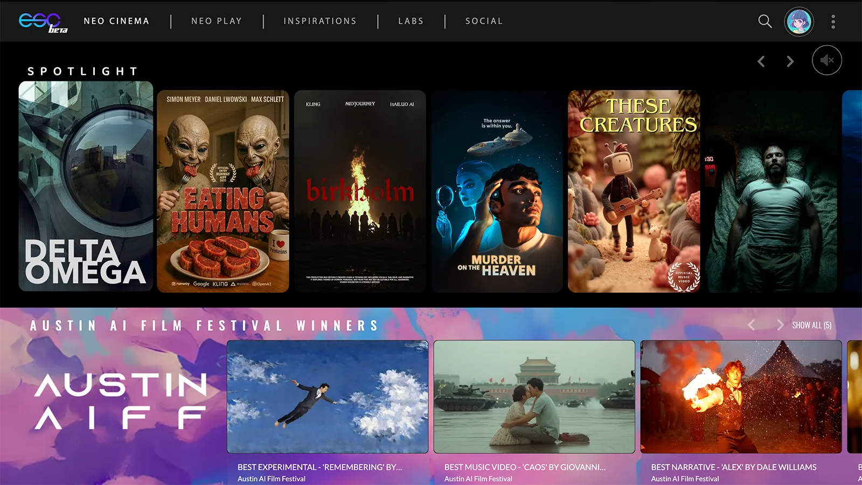
Task: Show next festival winners arrow
Action: coord(780,325)
